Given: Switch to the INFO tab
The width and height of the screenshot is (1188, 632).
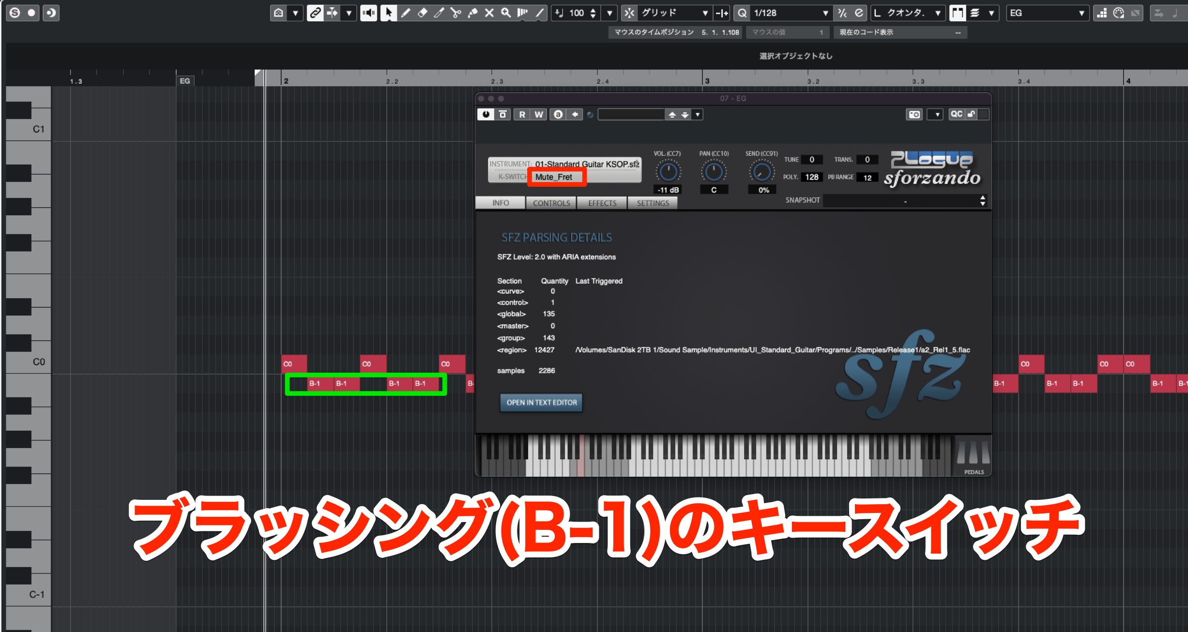Looking at the screenshot, I should 501,203.
